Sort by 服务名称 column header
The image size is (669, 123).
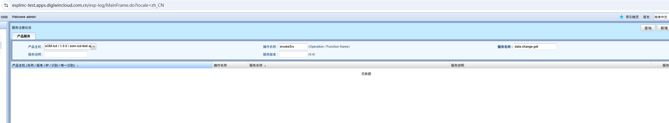click(x=349, y=65)
